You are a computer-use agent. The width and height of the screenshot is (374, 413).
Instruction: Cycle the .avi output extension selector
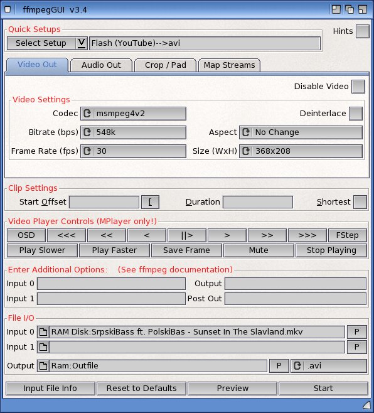pos(329,366)
